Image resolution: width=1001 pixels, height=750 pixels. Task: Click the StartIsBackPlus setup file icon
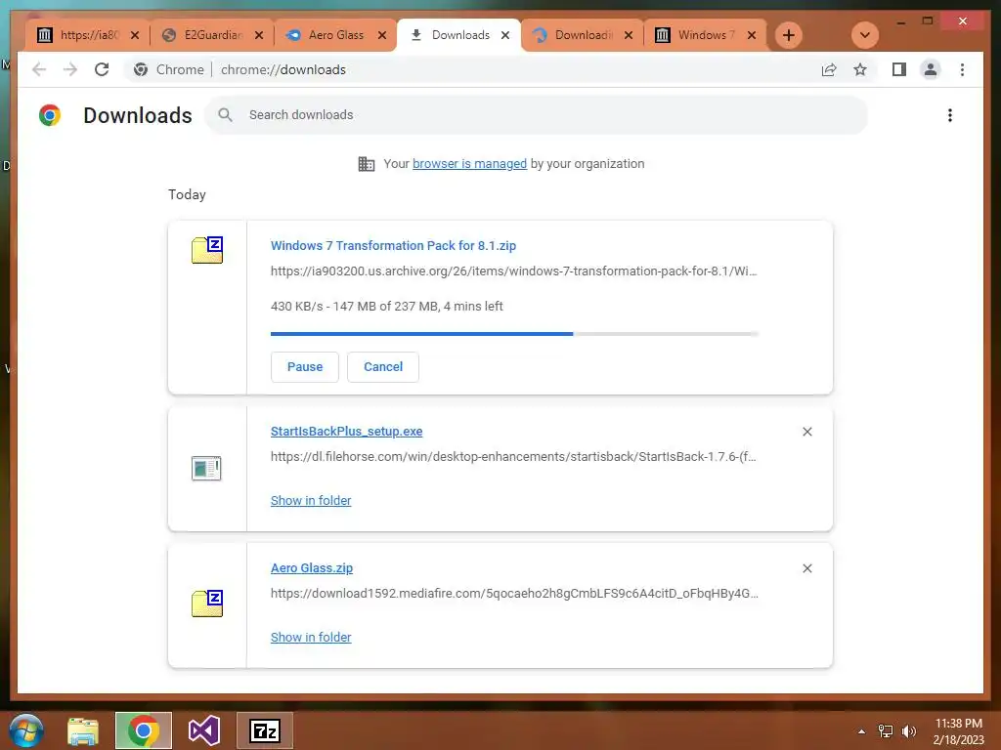click(206, 468)
